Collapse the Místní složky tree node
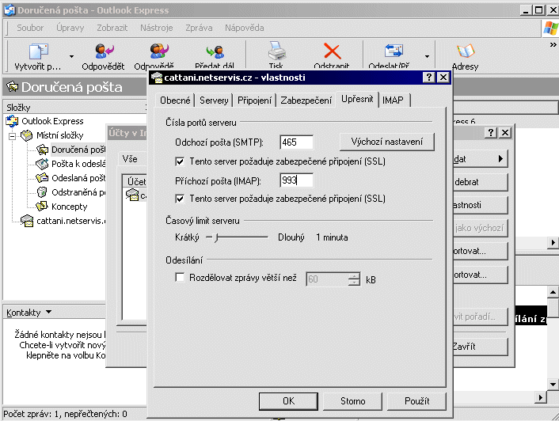559x421 pixels. [13, 136]
